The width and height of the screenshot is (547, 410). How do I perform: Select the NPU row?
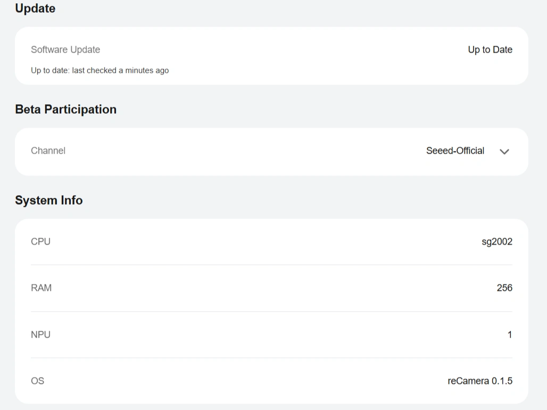pyautogui.click(x=41, y=334)
